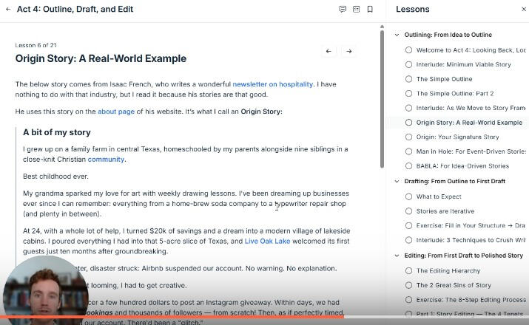Toggle completion circle for 'The Editing Hierarchy'
529x325 pixels.
pos(408,271)
